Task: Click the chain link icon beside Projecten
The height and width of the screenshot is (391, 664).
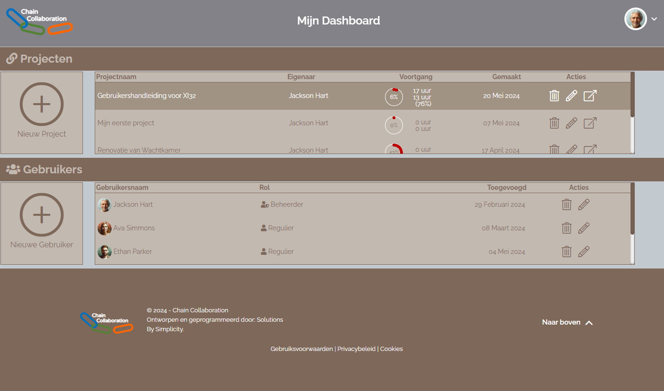Action: pos(11,59)
